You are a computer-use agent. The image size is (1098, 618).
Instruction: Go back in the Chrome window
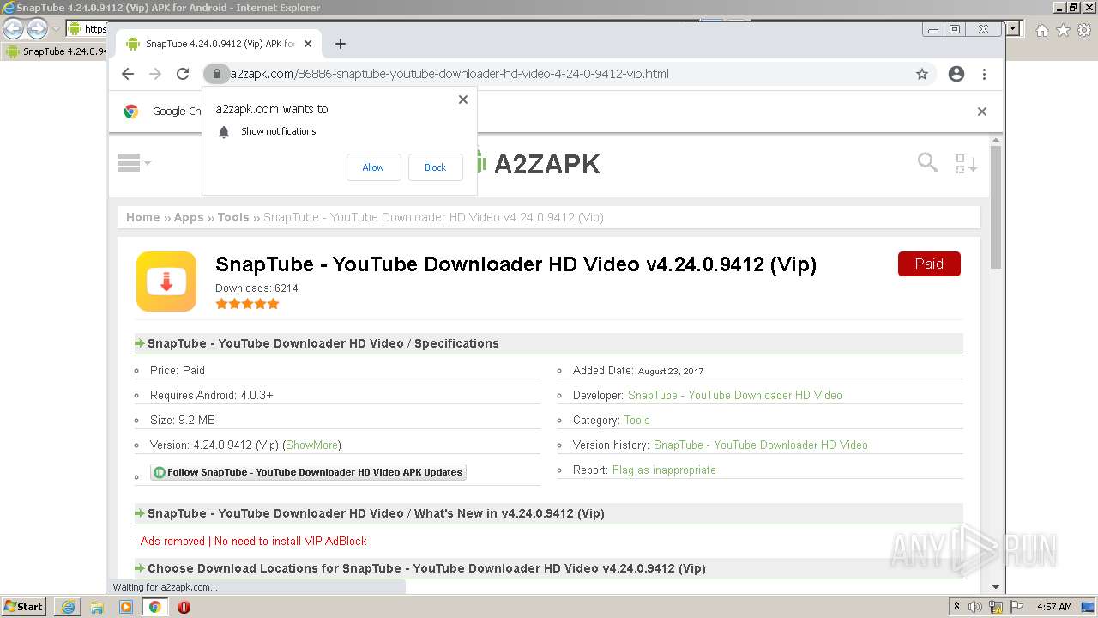pos(128,74)
